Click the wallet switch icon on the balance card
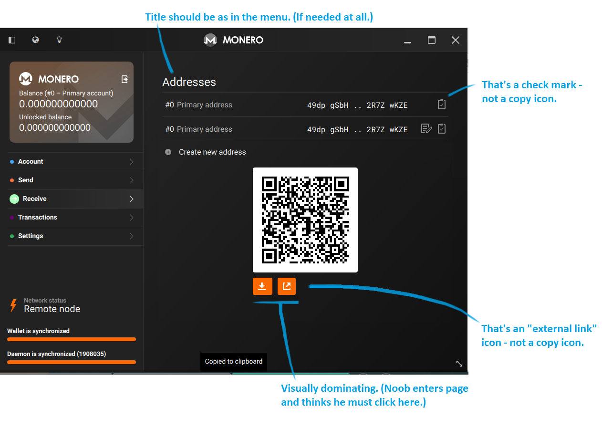The image size is (602, 429). click(x=125, y=78)
